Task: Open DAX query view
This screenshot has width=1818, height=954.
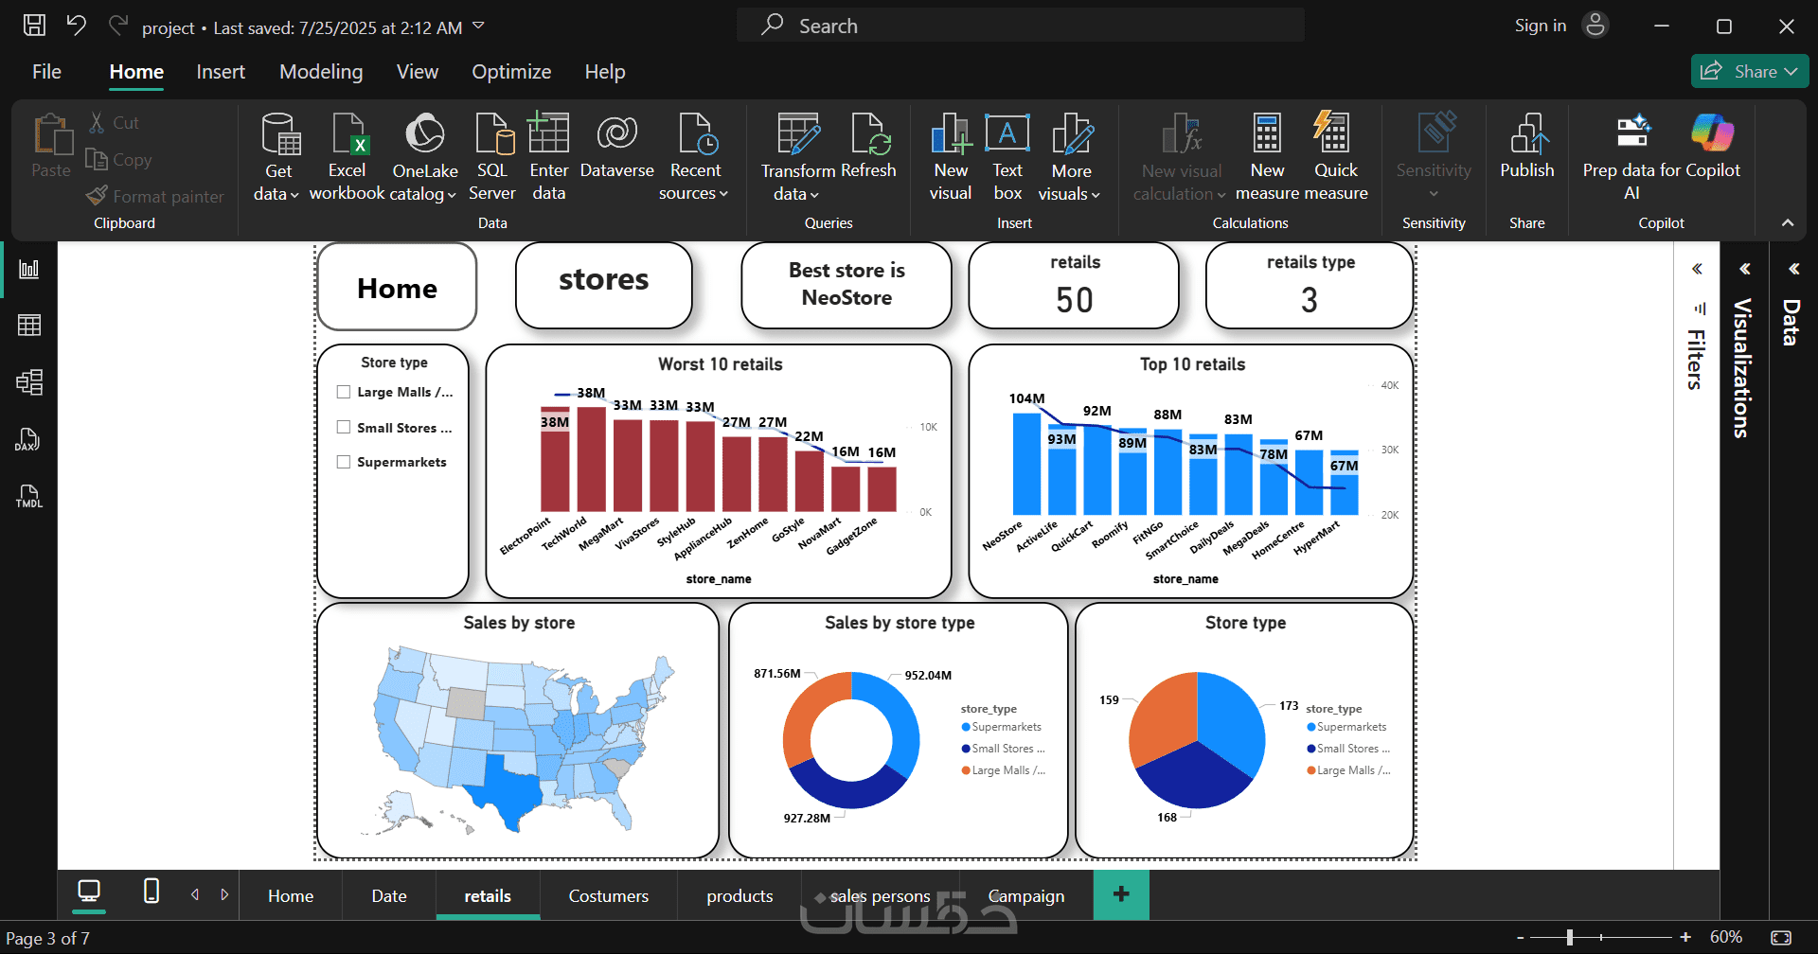Action: (29, 439)
